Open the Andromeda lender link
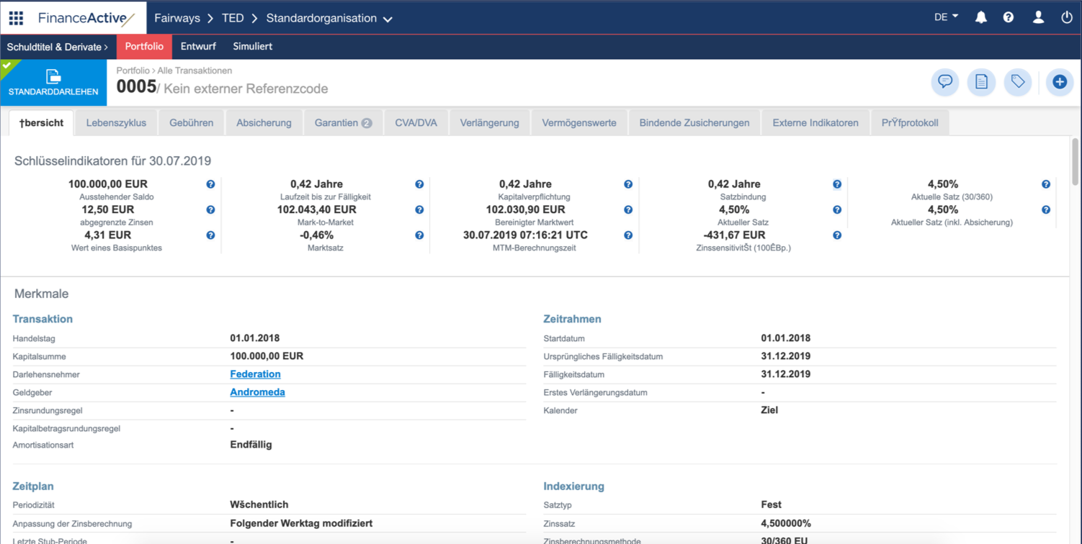Screen dimensions: 1082x544 pyautogui.click(x=257, y=392)
